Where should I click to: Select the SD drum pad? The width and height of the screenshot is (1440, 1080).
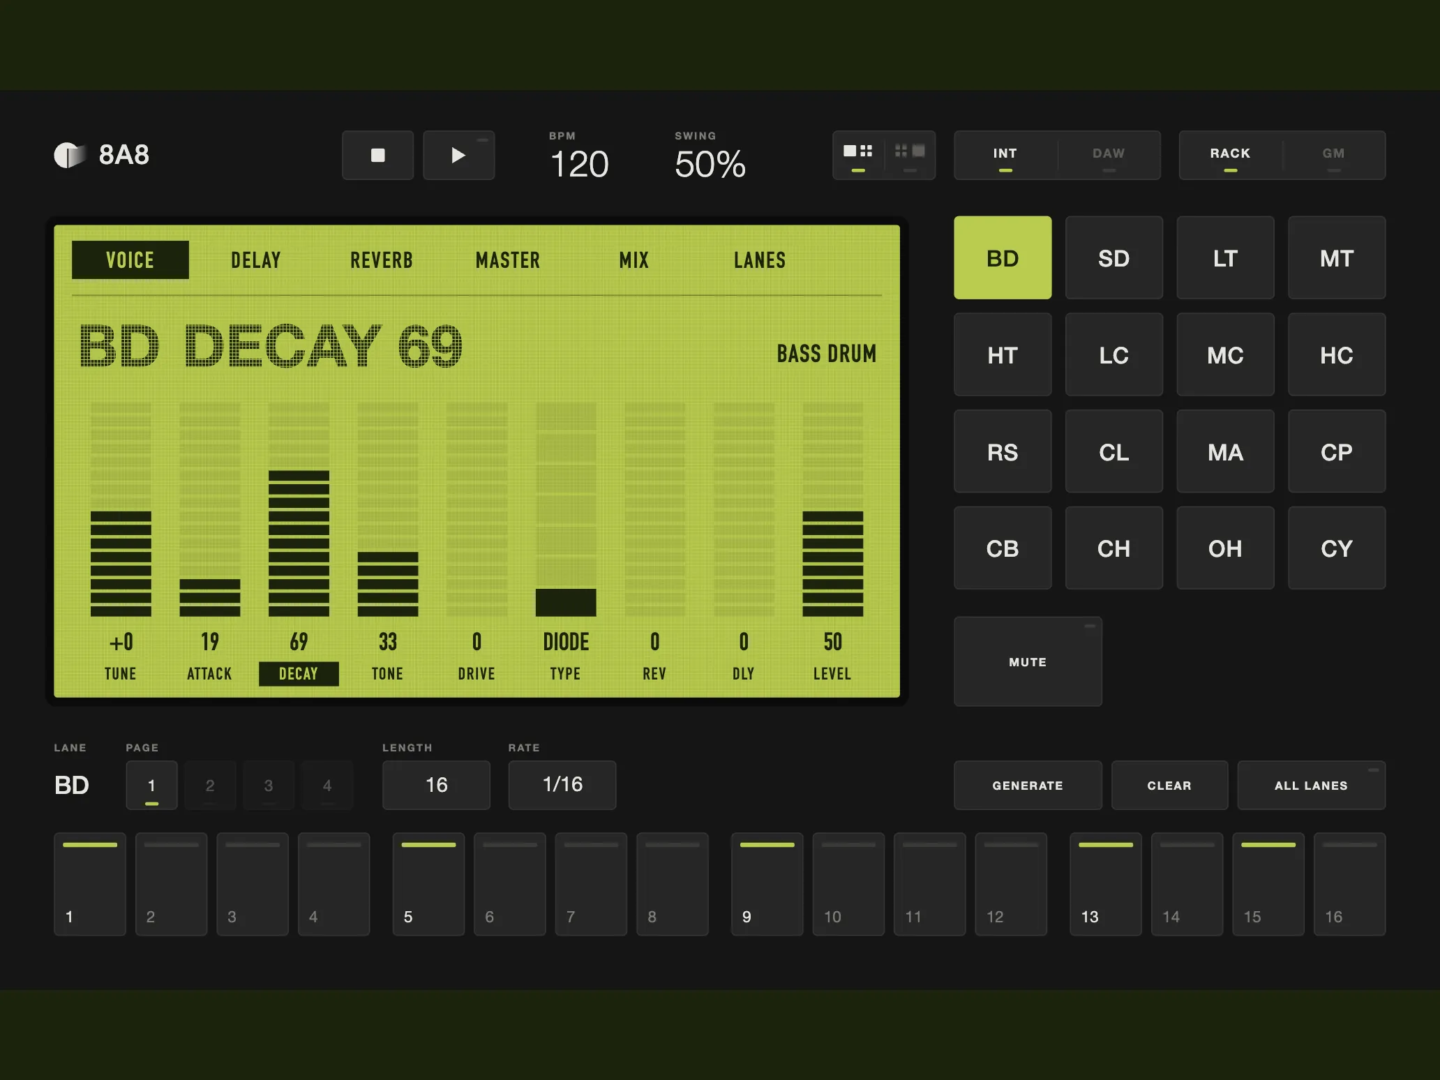(1113, 257)
